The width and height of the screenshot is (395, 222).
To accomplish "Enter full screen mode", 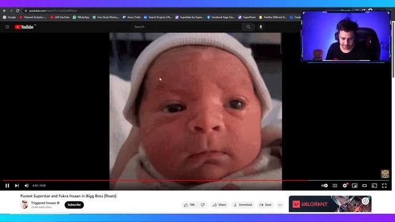I will (384, 186).
